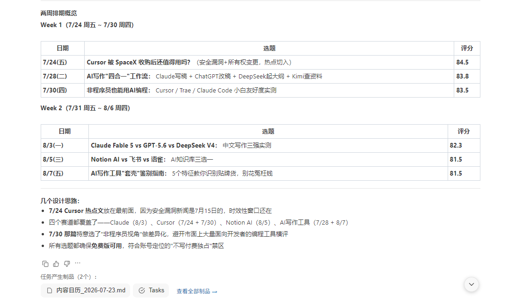Select the 8/7(五) date cell

coord(65,173)
